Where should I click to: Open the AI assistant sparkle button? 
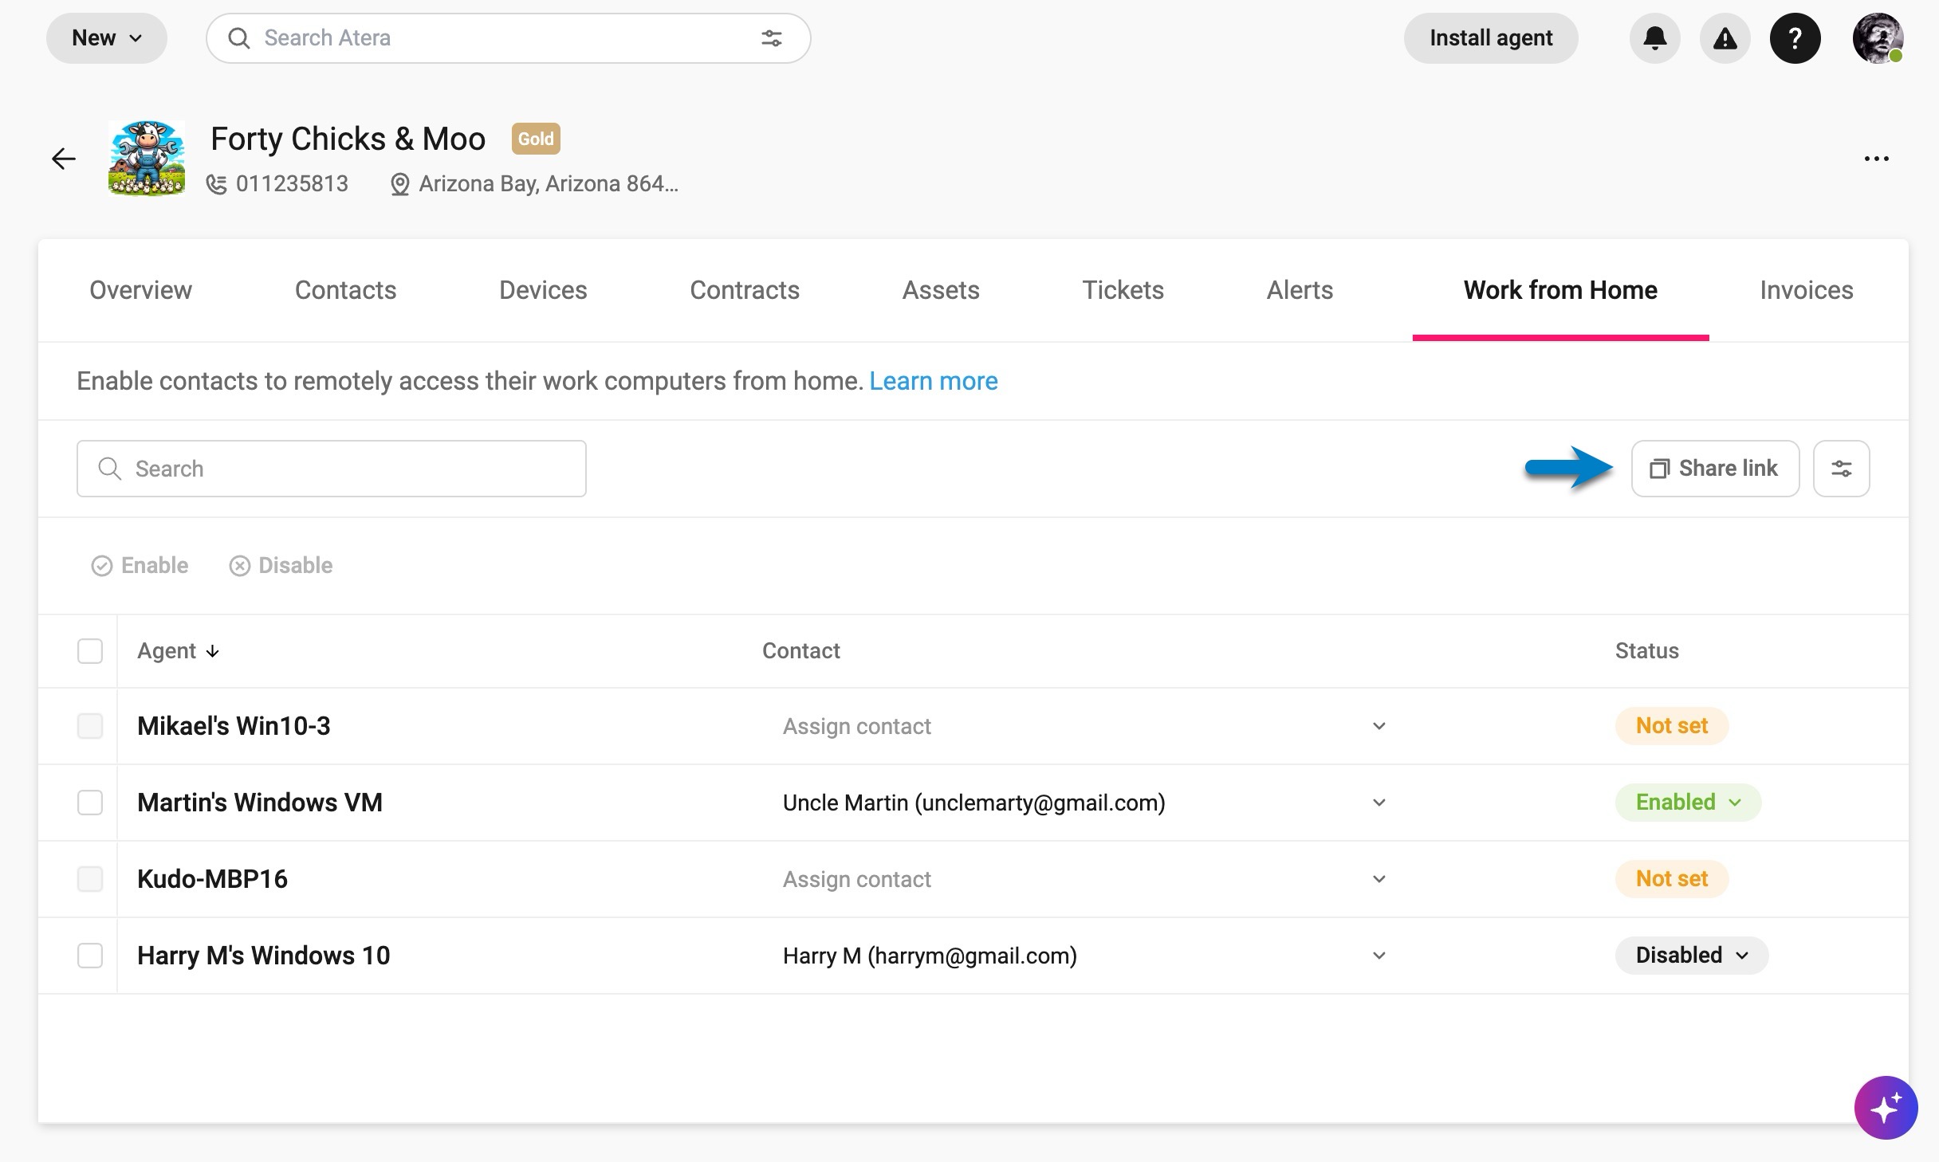pyautogui.click(x=1886, y=1108)
